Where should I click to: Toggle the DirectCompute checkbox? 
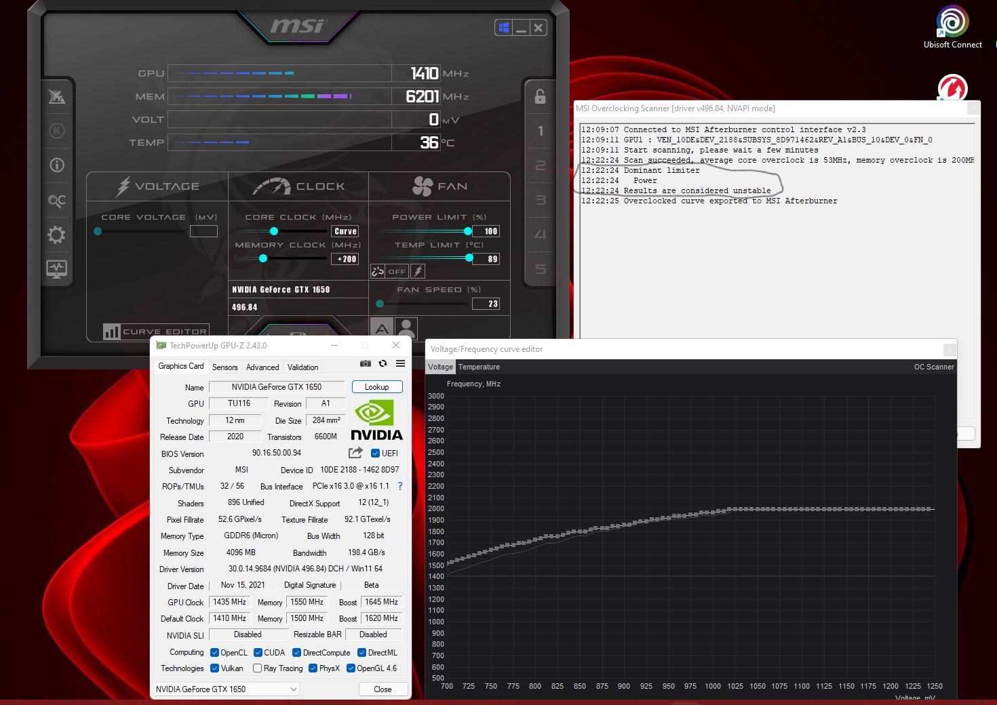pyautogui.click(x=296, y=653)
